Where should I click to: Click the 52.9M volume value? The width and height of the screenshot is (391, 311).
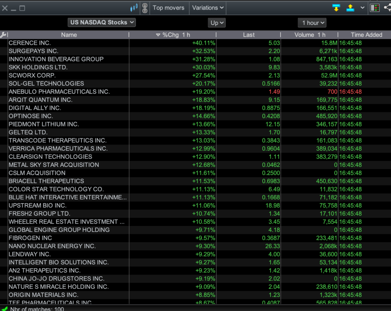tap(329, 75)
